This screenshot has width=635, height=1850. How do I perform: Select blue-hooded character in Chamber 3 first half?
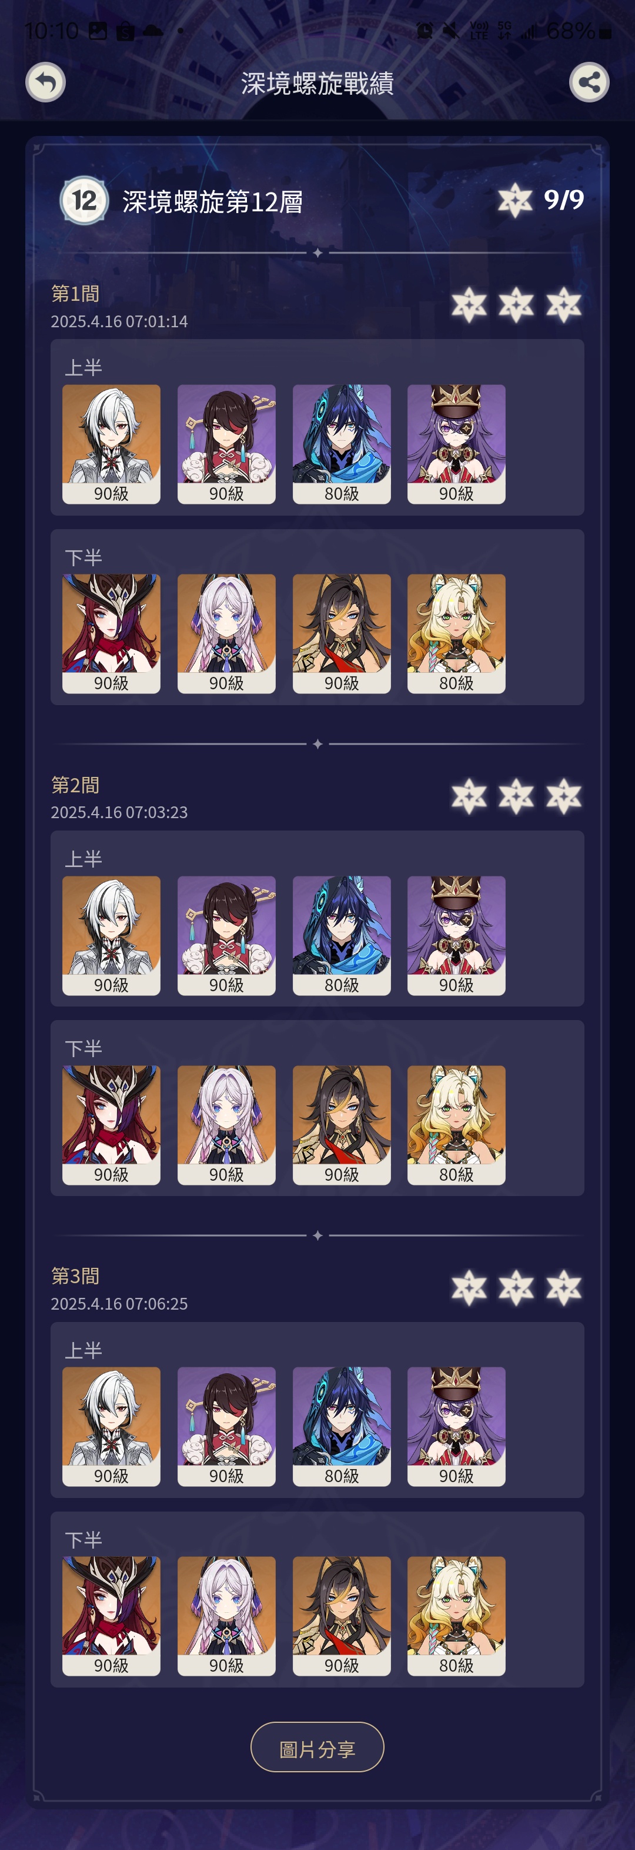click(x=342, y=1427)
